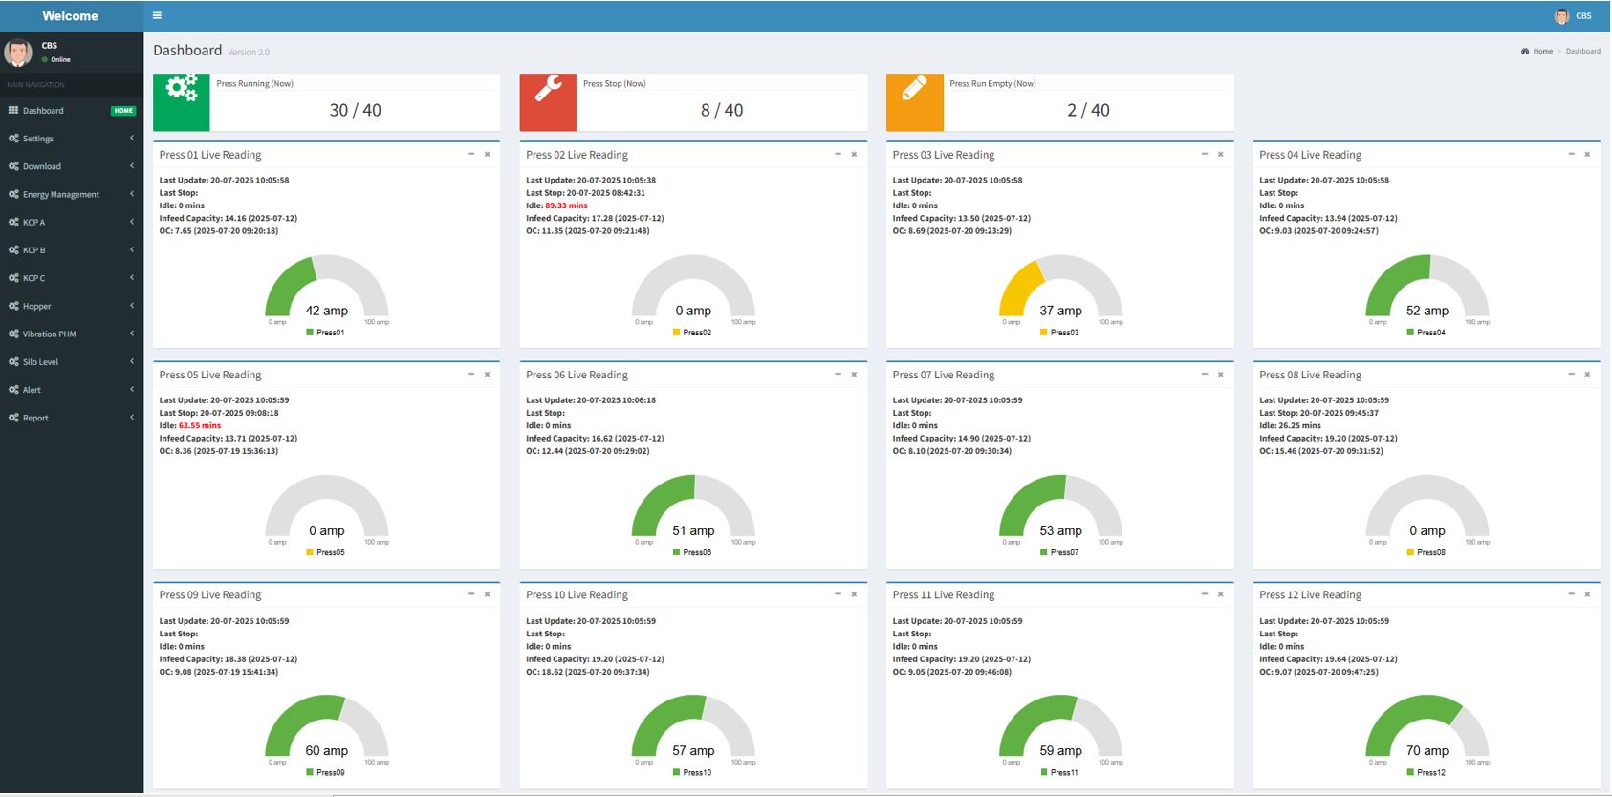Click the CBS user avatar in top bar
This screenshot has height=797, width=1612.
pos(1561,16)
